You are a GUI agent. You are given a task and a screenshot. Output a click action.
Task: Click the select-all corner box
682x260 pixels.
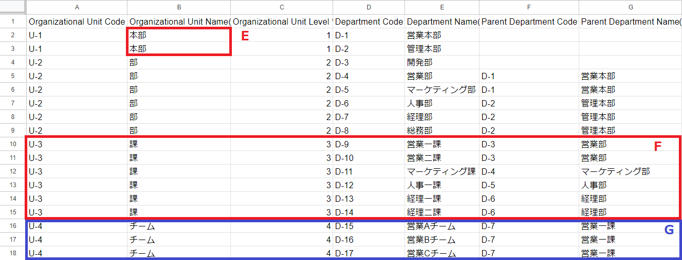13,7
